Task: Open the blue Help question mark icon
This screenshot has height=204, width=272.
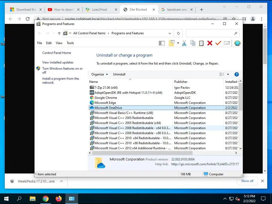Action: pos(236,74)
